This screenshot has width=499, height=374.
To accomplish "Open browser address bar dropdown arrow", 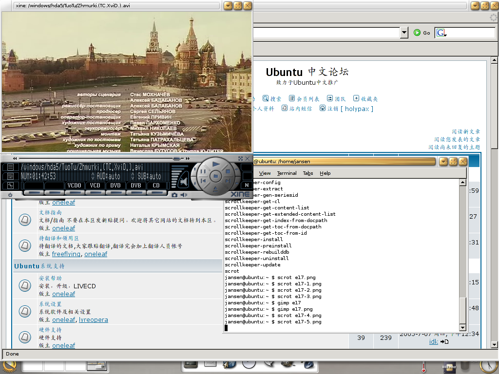I will click(x=404, y=33).
